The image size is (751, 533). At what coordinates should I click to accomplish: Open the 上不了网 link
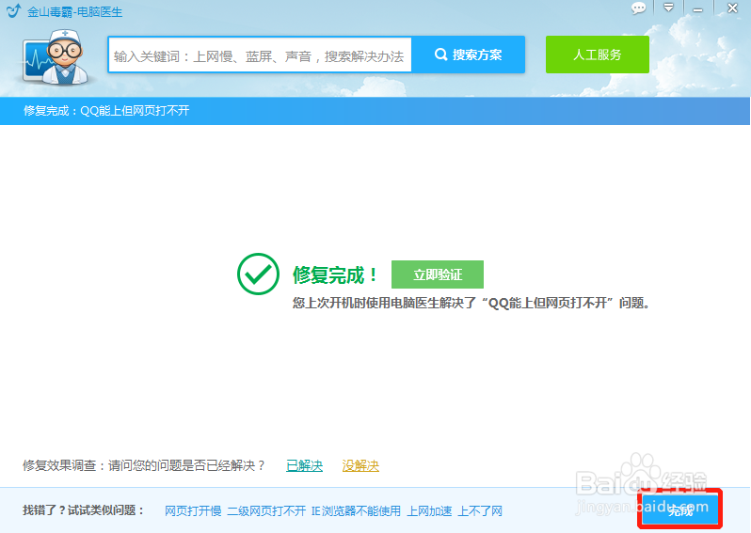click(480, 511)
